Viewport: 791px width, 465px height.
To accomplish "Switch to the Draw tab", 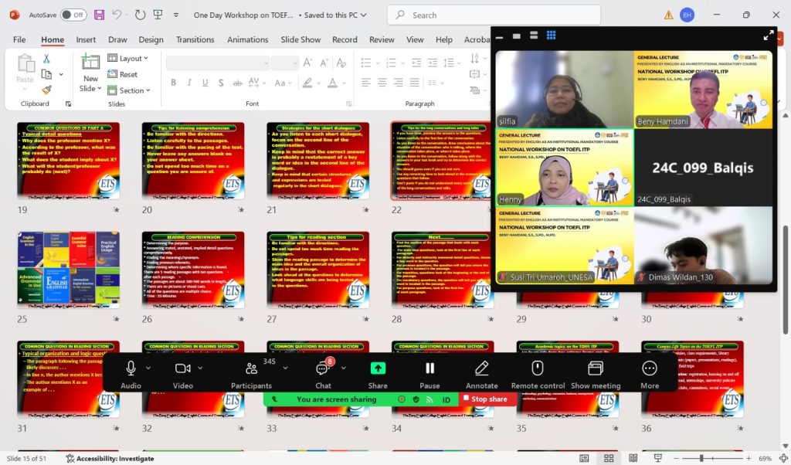I will 117,39.
